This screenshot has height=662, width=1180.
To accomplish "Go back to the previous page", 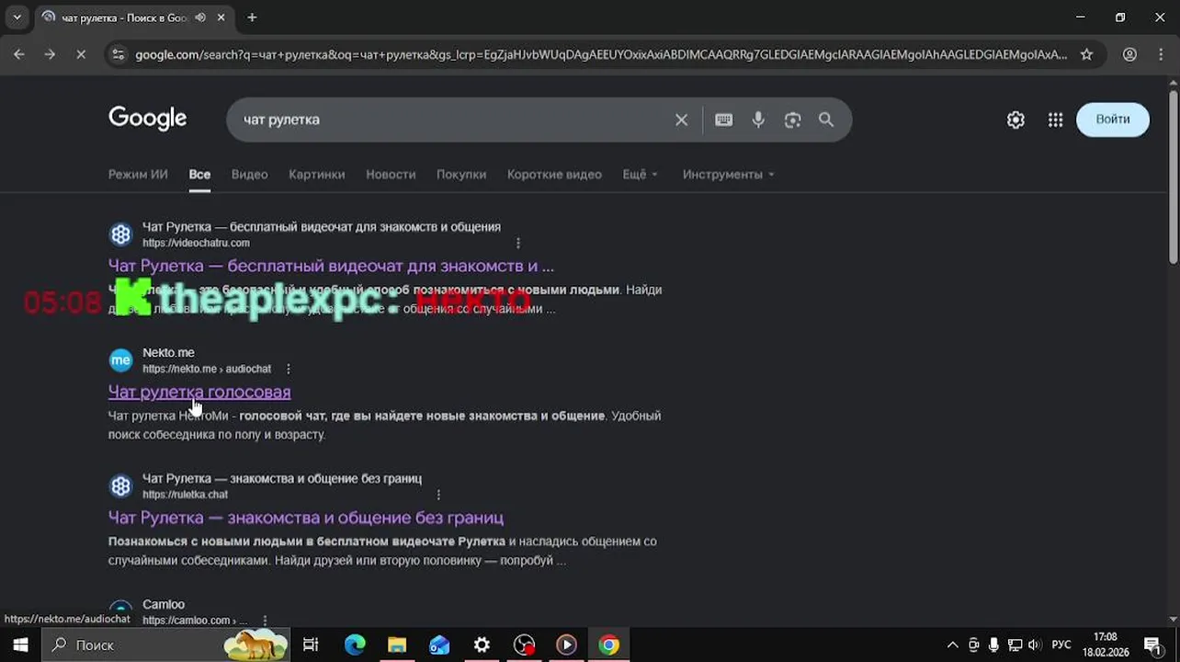I will (x=19, y=54).
